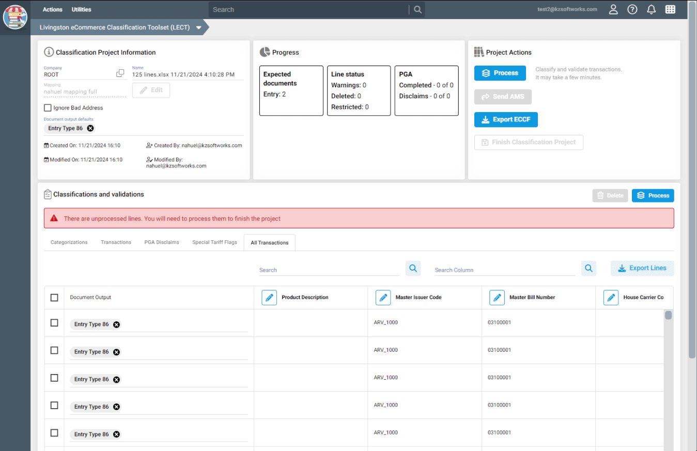The image size is (697, 451).
Task: Click the table's vertical scrollbar thumb
Action: pyautogui.click(x=668, y=315)
